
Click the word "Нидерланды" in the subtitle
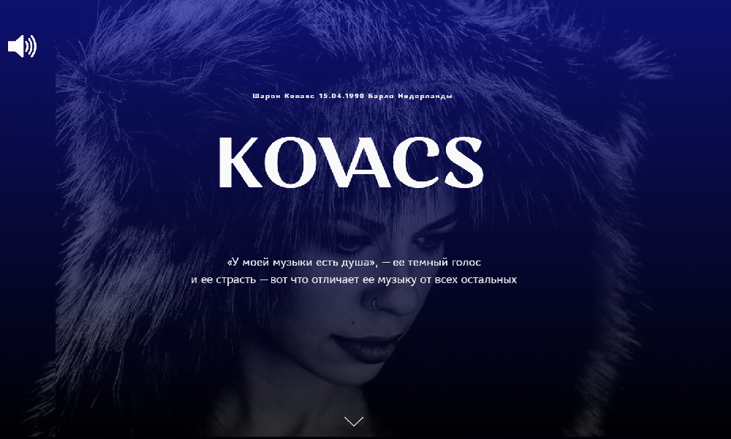pyautogui.click(x=425, y=96)
